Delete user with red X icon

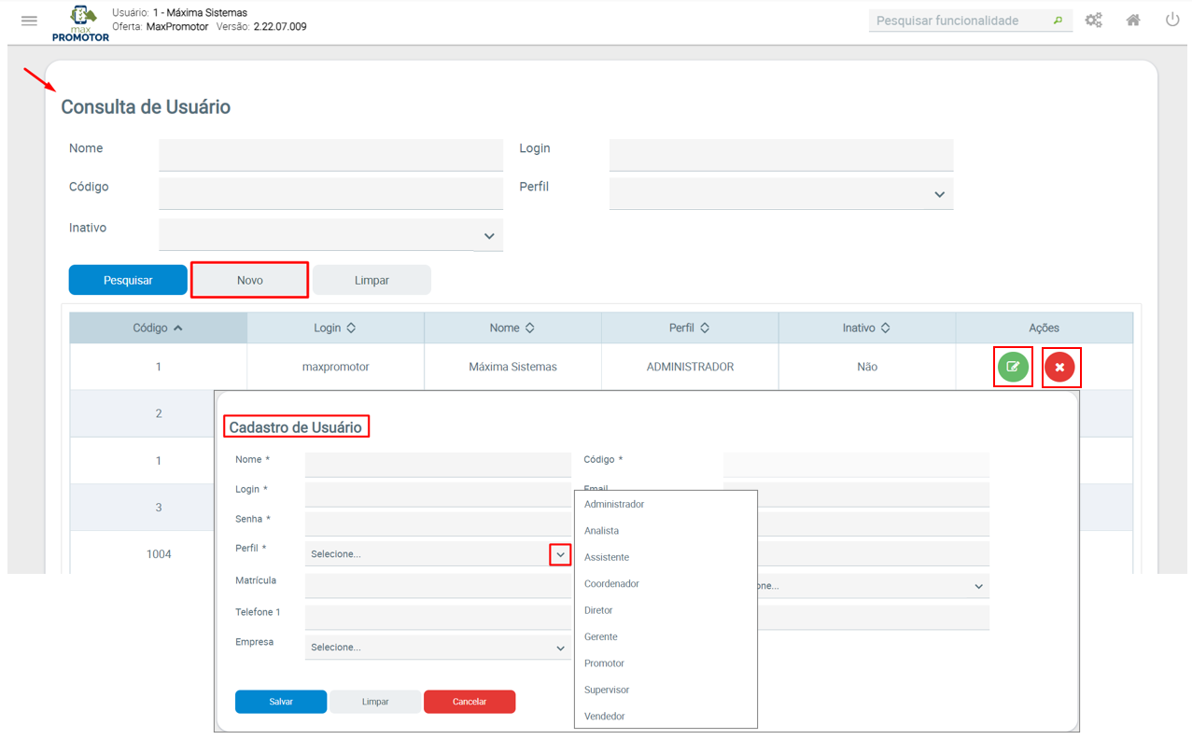pyautogui.click(x=1059, y=367)
